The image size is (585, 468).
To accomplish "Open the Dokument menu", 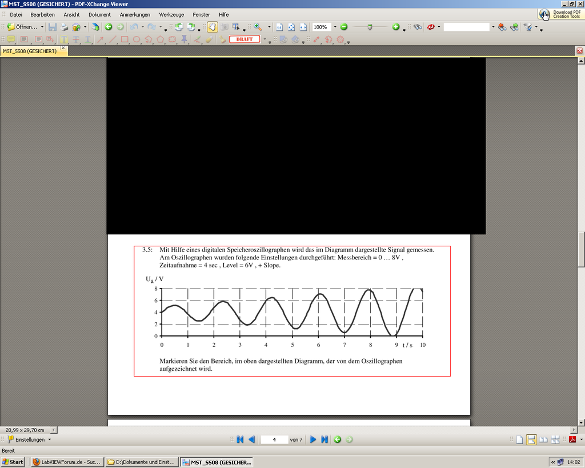I will pyautogui.click(x=99, y=14).
